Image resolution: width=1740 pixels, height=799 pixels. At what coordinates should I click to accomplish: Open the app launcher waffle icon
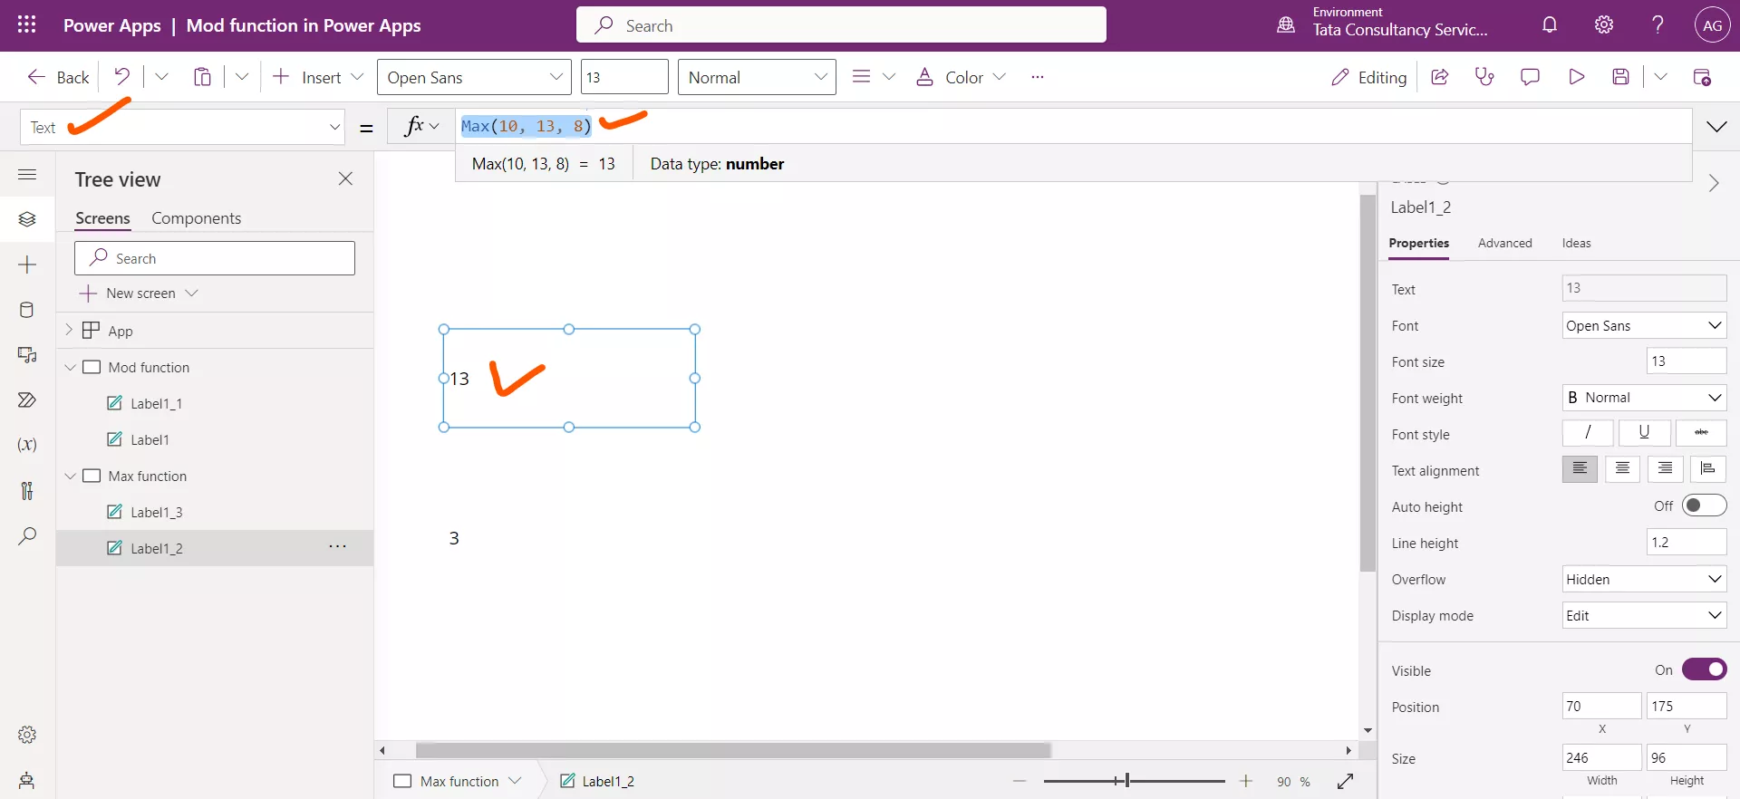[x=27, y=25]
